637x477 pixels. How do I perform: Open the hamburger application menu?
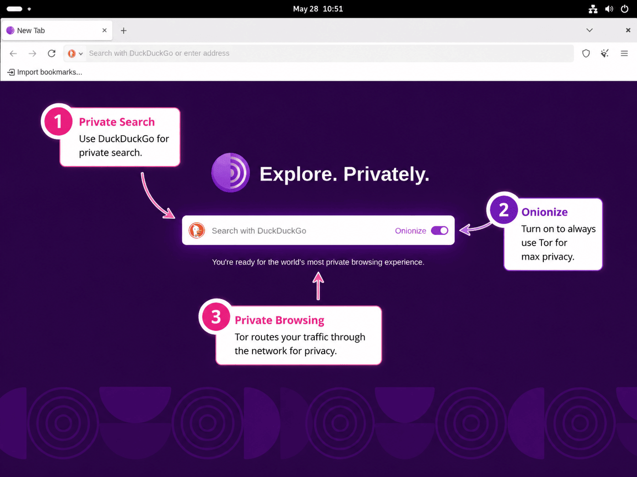point(624,54)
